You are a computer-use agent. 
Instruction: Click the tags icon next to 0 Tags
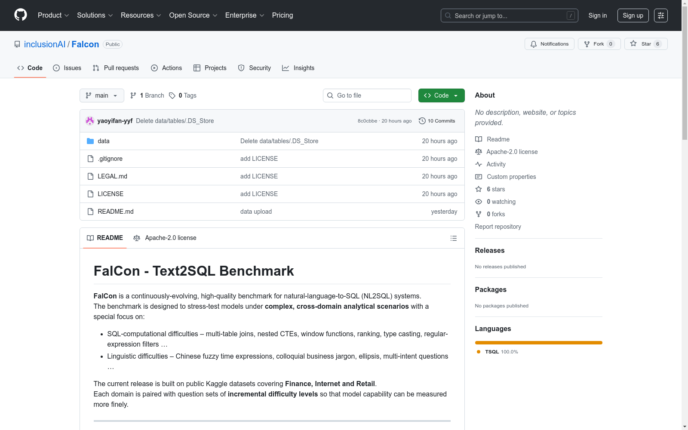pyautogui.click(x=172, y=95)
